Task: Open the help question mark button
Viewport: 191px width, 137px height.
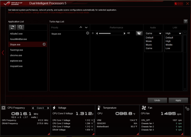Action: (x=186, y=22)
